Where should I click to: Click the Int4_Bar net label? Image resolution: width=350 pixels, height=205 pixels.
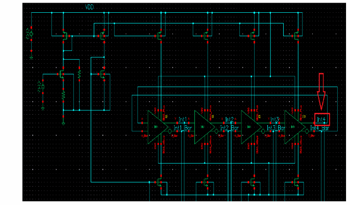point(321,128)
